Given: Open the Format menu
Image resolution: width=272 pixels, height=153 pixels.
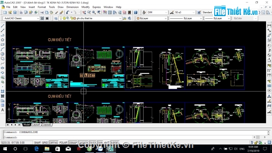Looking at the screenshot, I should pyautogui.click(x=42, y=7).
